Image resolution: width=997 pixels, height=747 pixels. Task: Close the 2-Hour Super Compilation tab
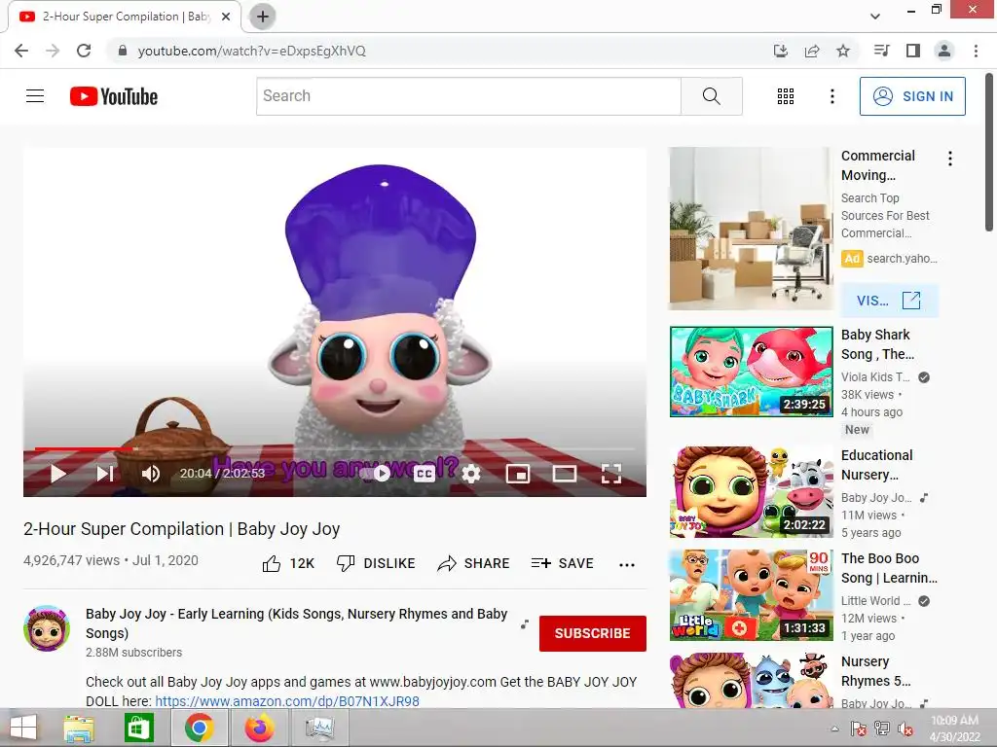point(226,17)
